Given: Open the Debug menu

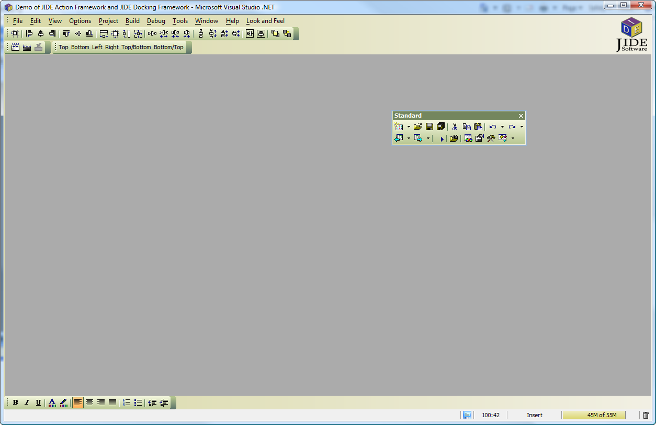Looking at the screenshot, I should click(156, 21).
